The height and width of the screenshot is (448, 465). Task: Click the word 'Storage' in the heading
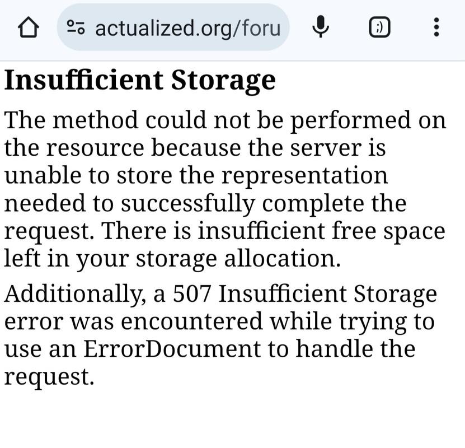coord(223,81)
